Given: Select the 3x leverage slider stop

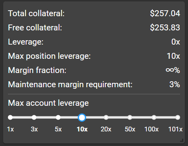Looking at the screenshot, I should pyautogui.click(x=34, y=117).
